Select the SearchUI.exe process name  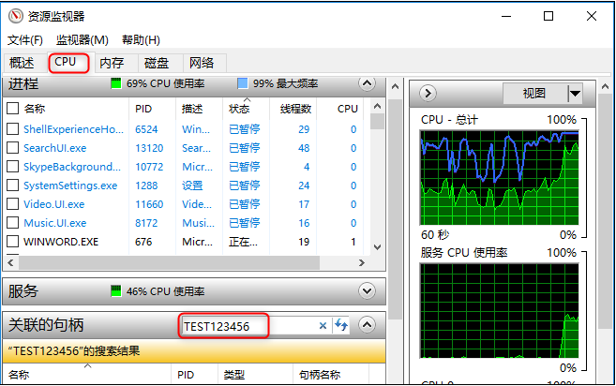55,148
